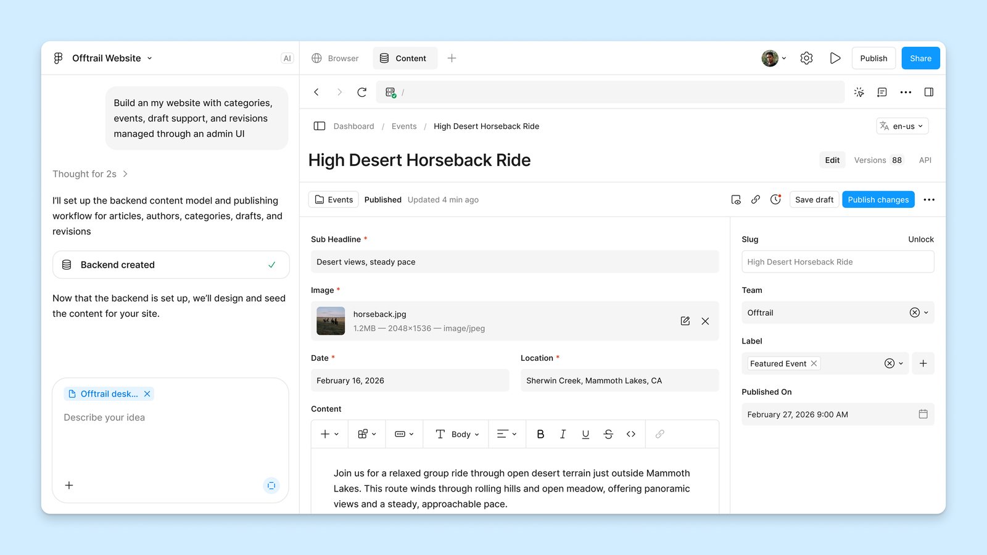Remove the horseback.jpg image
This screenshot has height=555, width=987.
click(x=705, y=321)
